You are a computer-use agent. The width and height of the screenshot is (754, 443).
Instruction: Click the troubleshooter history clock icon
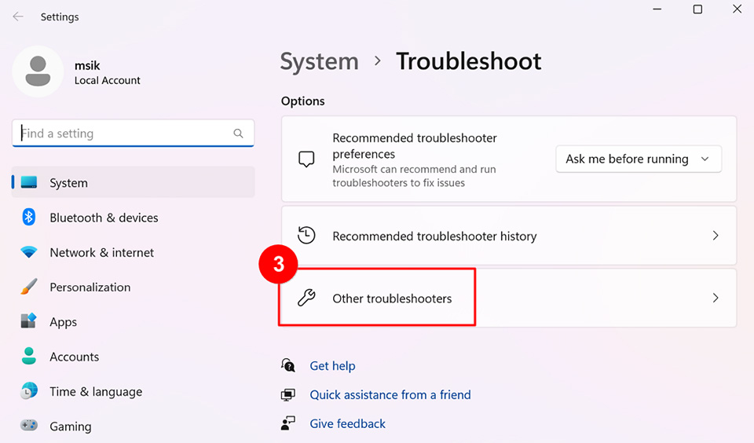[306, 235]
